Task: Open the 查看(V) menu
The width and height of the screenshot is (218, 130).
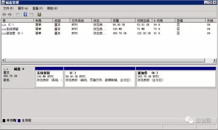Action: 38,8
